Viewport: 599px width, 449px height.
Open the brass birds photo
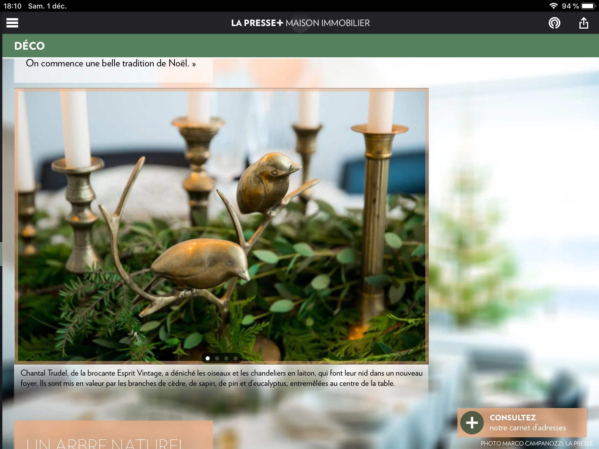point(222,226)
